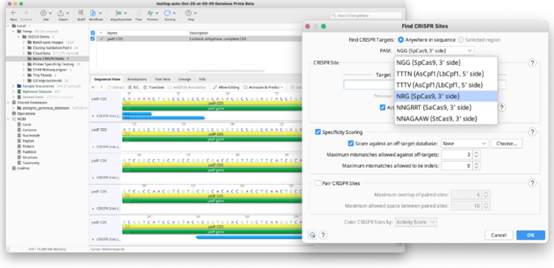Select the Selected region radio button
This screenshot has width=554, height=268.
pyautogui.click(x=461, y=40)
